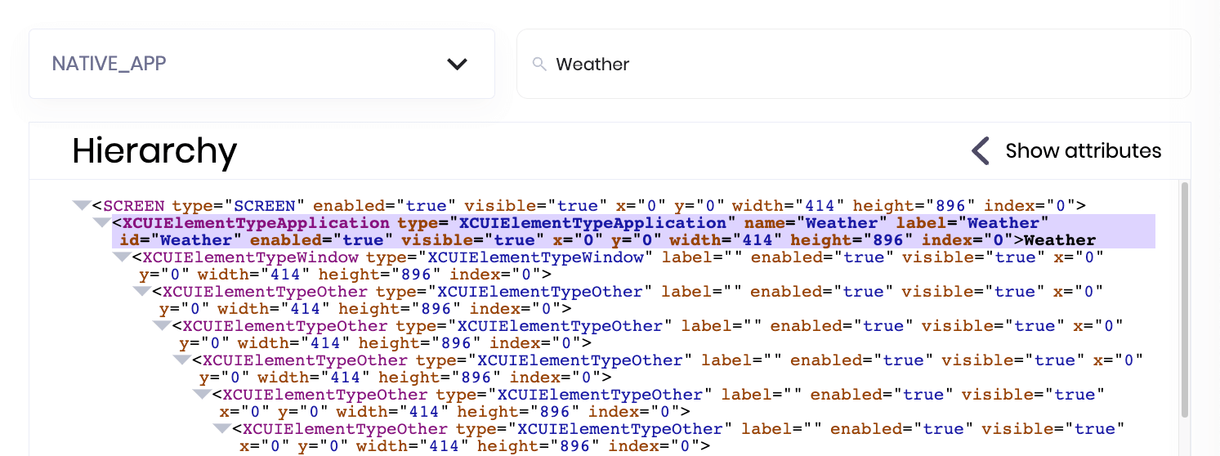Screen dimensions: 1220x456
Task: Click the Hierarchy heading
Action: click(x=154, y=151)
